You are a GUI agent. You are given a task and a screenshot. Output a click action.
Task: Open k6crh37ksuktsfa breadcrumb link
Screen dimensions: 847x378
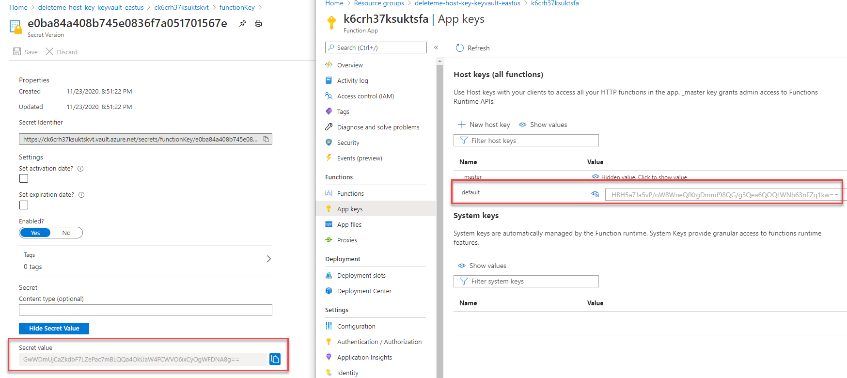coord(555,3)
